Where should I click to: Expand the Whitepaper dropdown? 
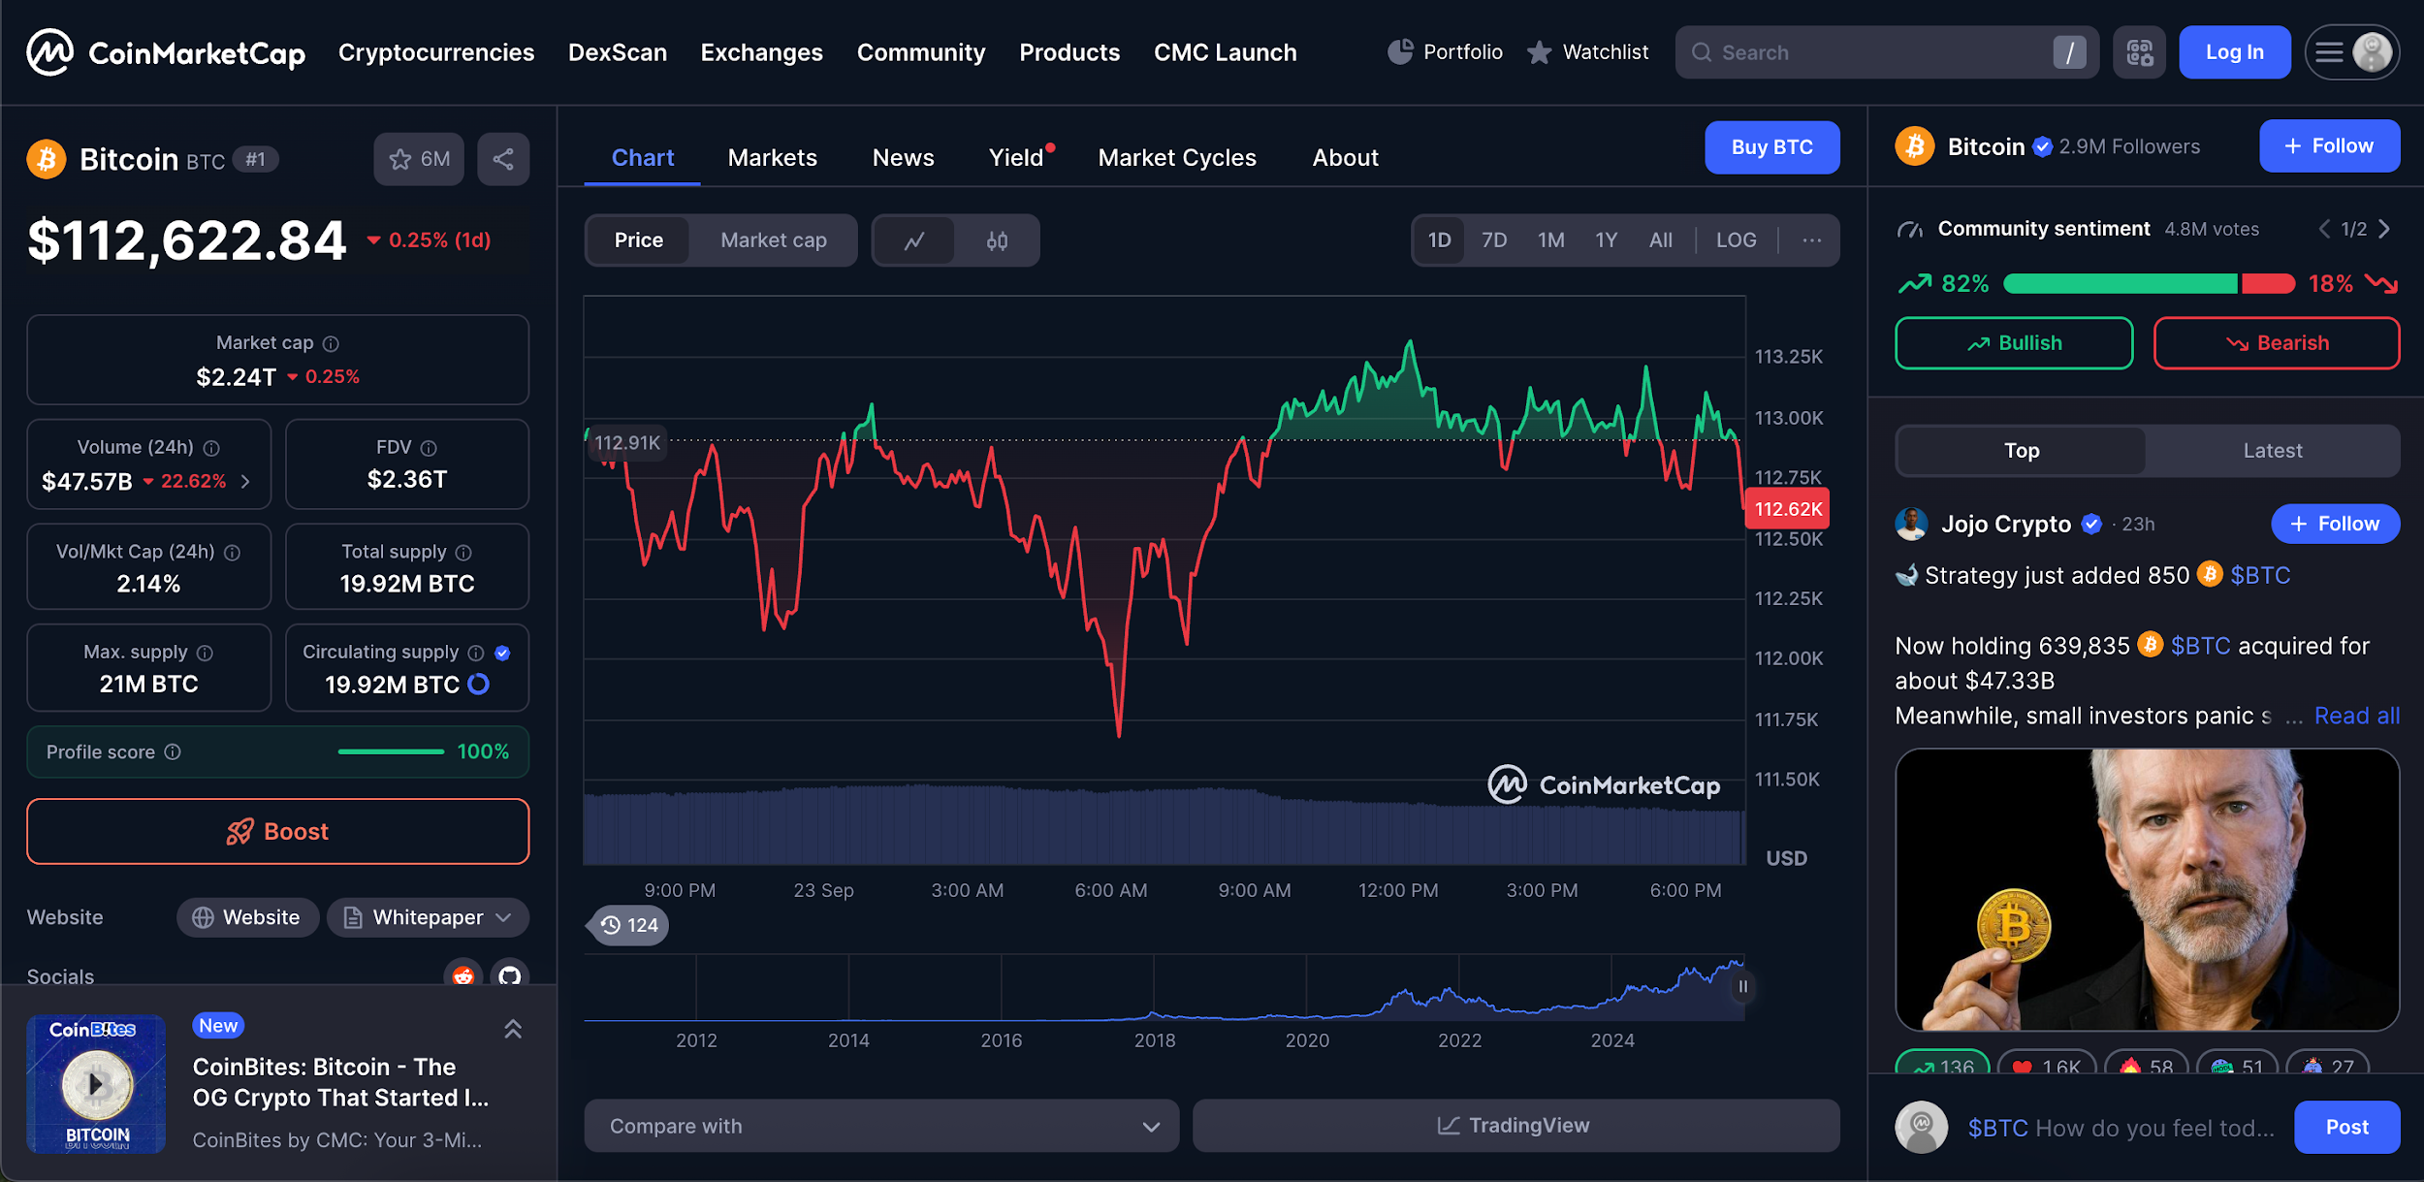point(428,917)
